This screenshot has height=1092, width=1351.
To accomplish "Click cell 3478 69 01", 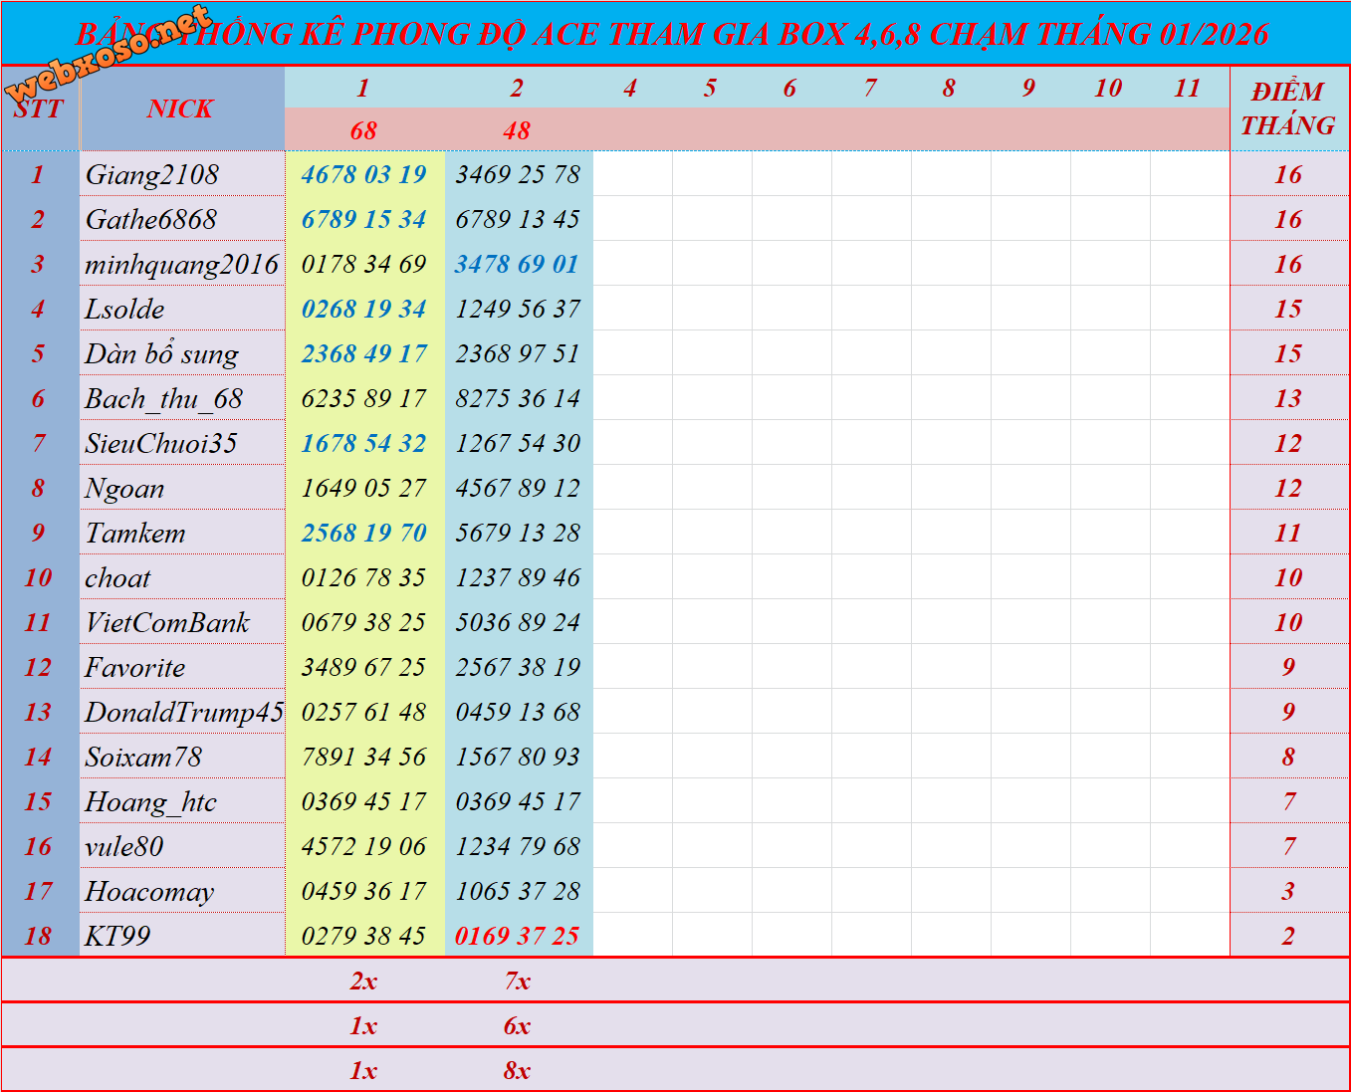I will pos(518,264).
